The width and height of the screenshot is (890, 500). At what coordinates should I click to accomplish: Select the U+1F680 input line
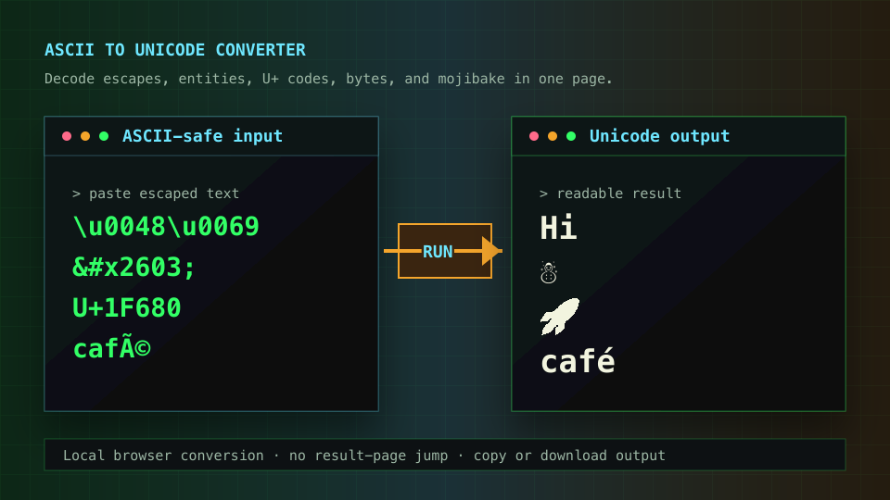[127, 307]
